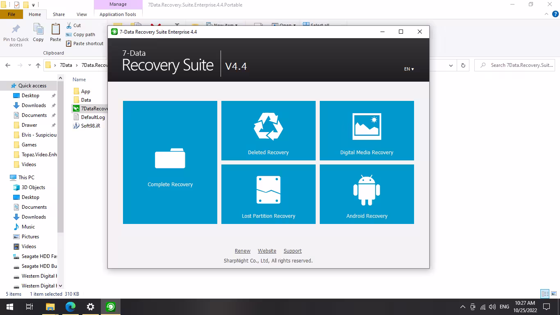The width and height of the screenshot is (560, 315).
Task: Switch Explorer to details view
Action: coord(545,294)
